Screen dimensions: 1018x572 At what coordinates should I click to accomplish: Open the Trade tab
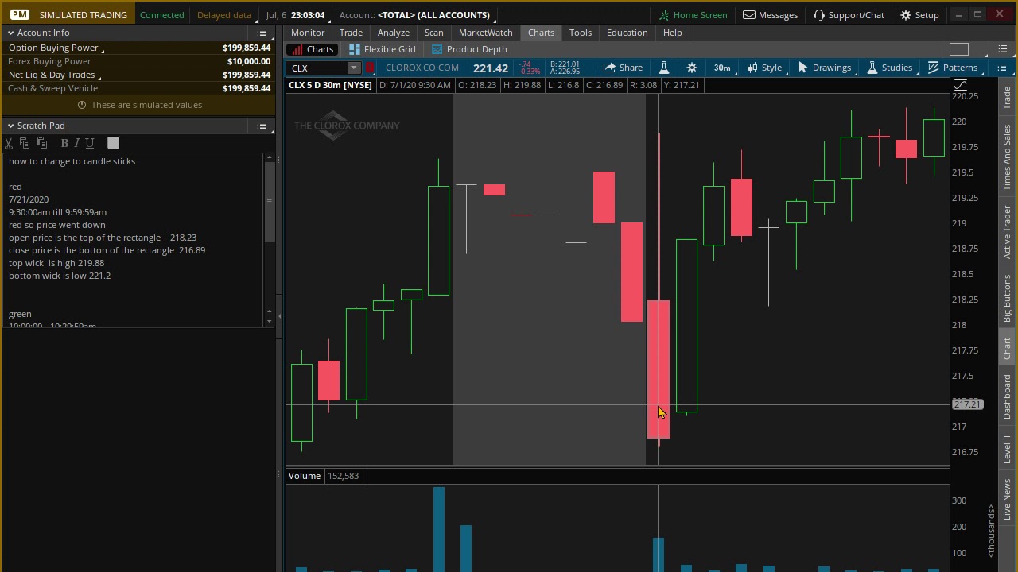(x=351, y=33)
